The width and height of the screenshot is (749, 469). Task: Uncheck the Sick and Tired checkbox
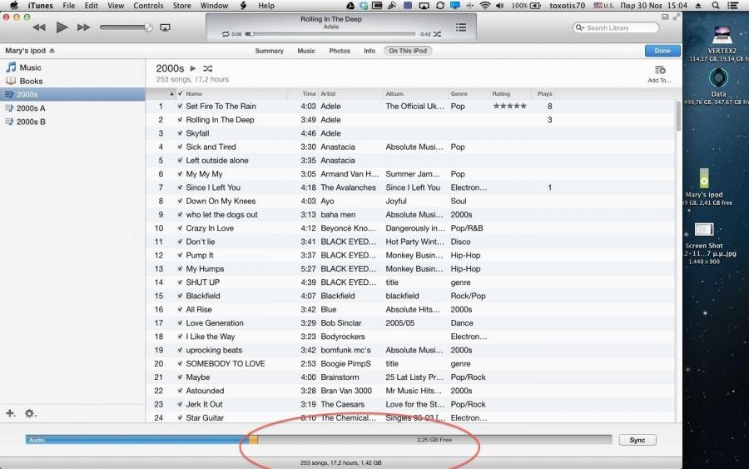(x=180, y=147)
